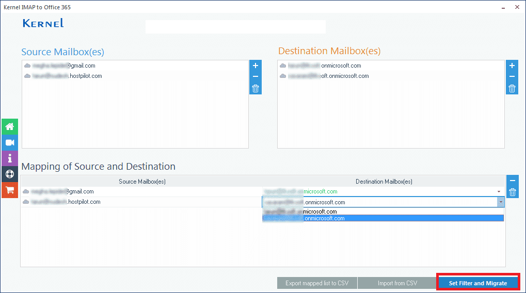Open the shopping cart purchase icon
526x293 pixels.
[10, 190]
